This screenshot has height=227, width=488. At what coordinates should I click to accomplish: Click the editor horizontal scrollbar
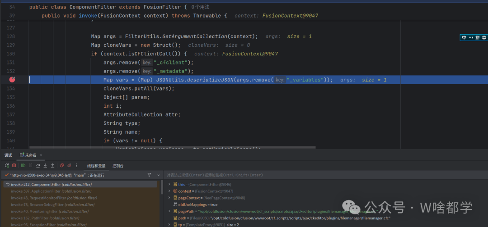click(173, 148)
